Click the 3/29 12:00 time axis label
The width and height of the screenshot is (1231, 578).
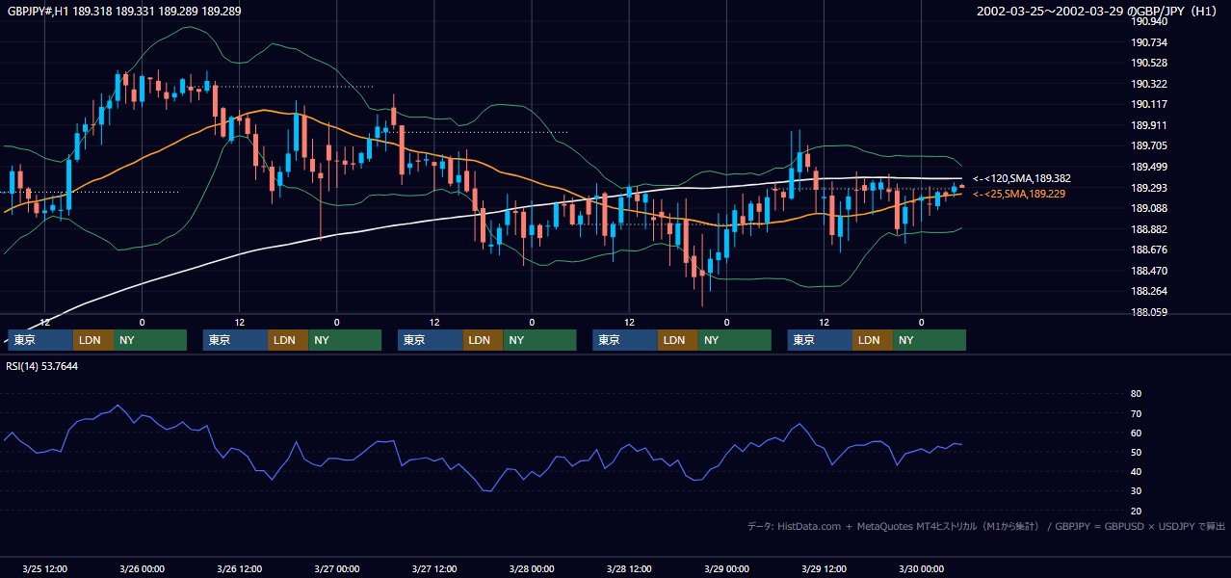(x=824, y=568)
